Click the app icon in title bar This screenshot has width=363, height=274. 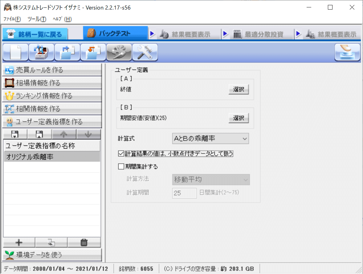click(8, 7)
